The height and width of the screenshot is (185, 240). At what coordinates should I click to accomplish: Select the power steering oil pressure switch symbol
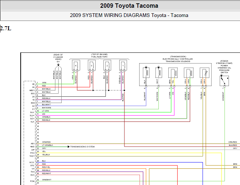pos(224,80)
